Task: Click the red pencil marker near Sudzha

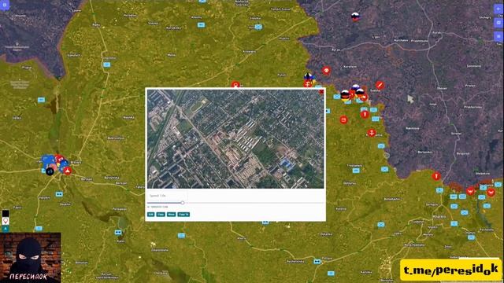Action: click(x=380, y=86)
